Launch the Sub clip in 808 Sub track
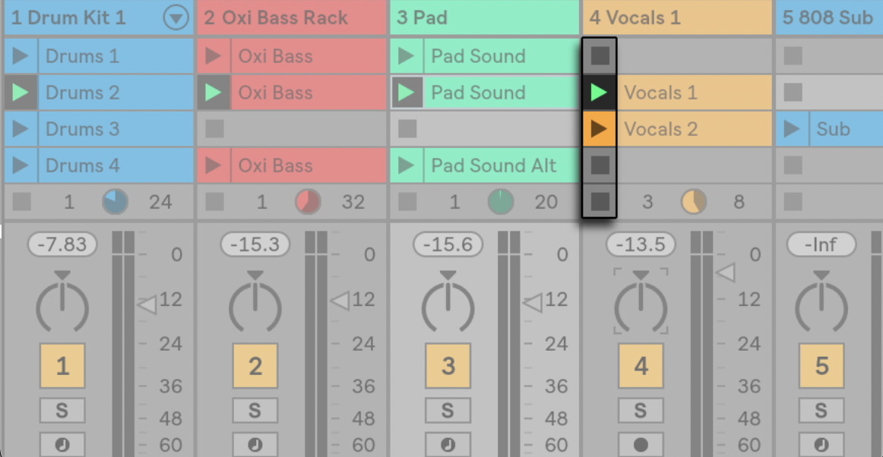The image size is (883, 457). (793, 129)
